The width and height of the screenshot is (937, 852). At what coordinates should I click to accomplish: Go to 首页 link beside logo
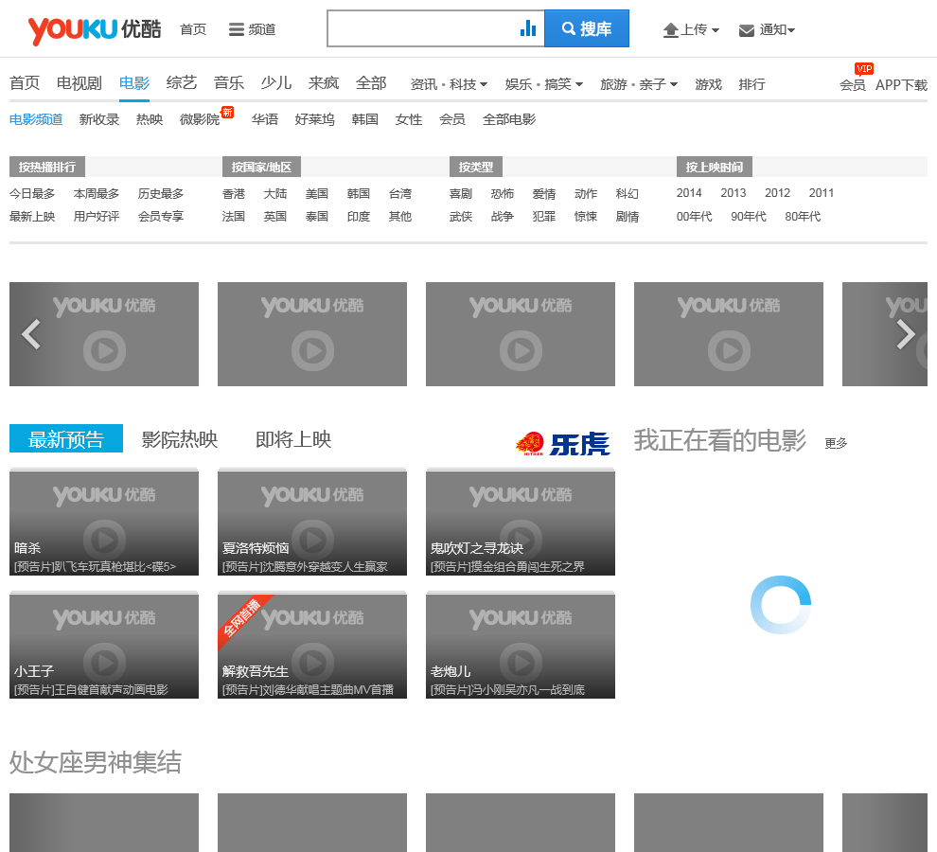coord(193,29)
